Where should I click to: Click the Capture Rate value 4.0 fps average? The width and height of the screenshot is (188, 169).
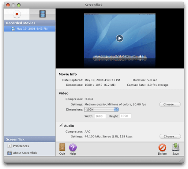158,85
